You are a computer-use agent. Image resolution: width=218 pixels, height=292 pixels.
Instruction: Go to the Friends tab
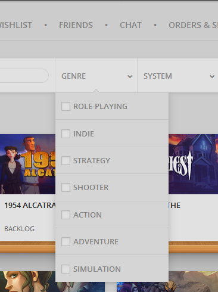pyautogui.click(x=76, y=25)
